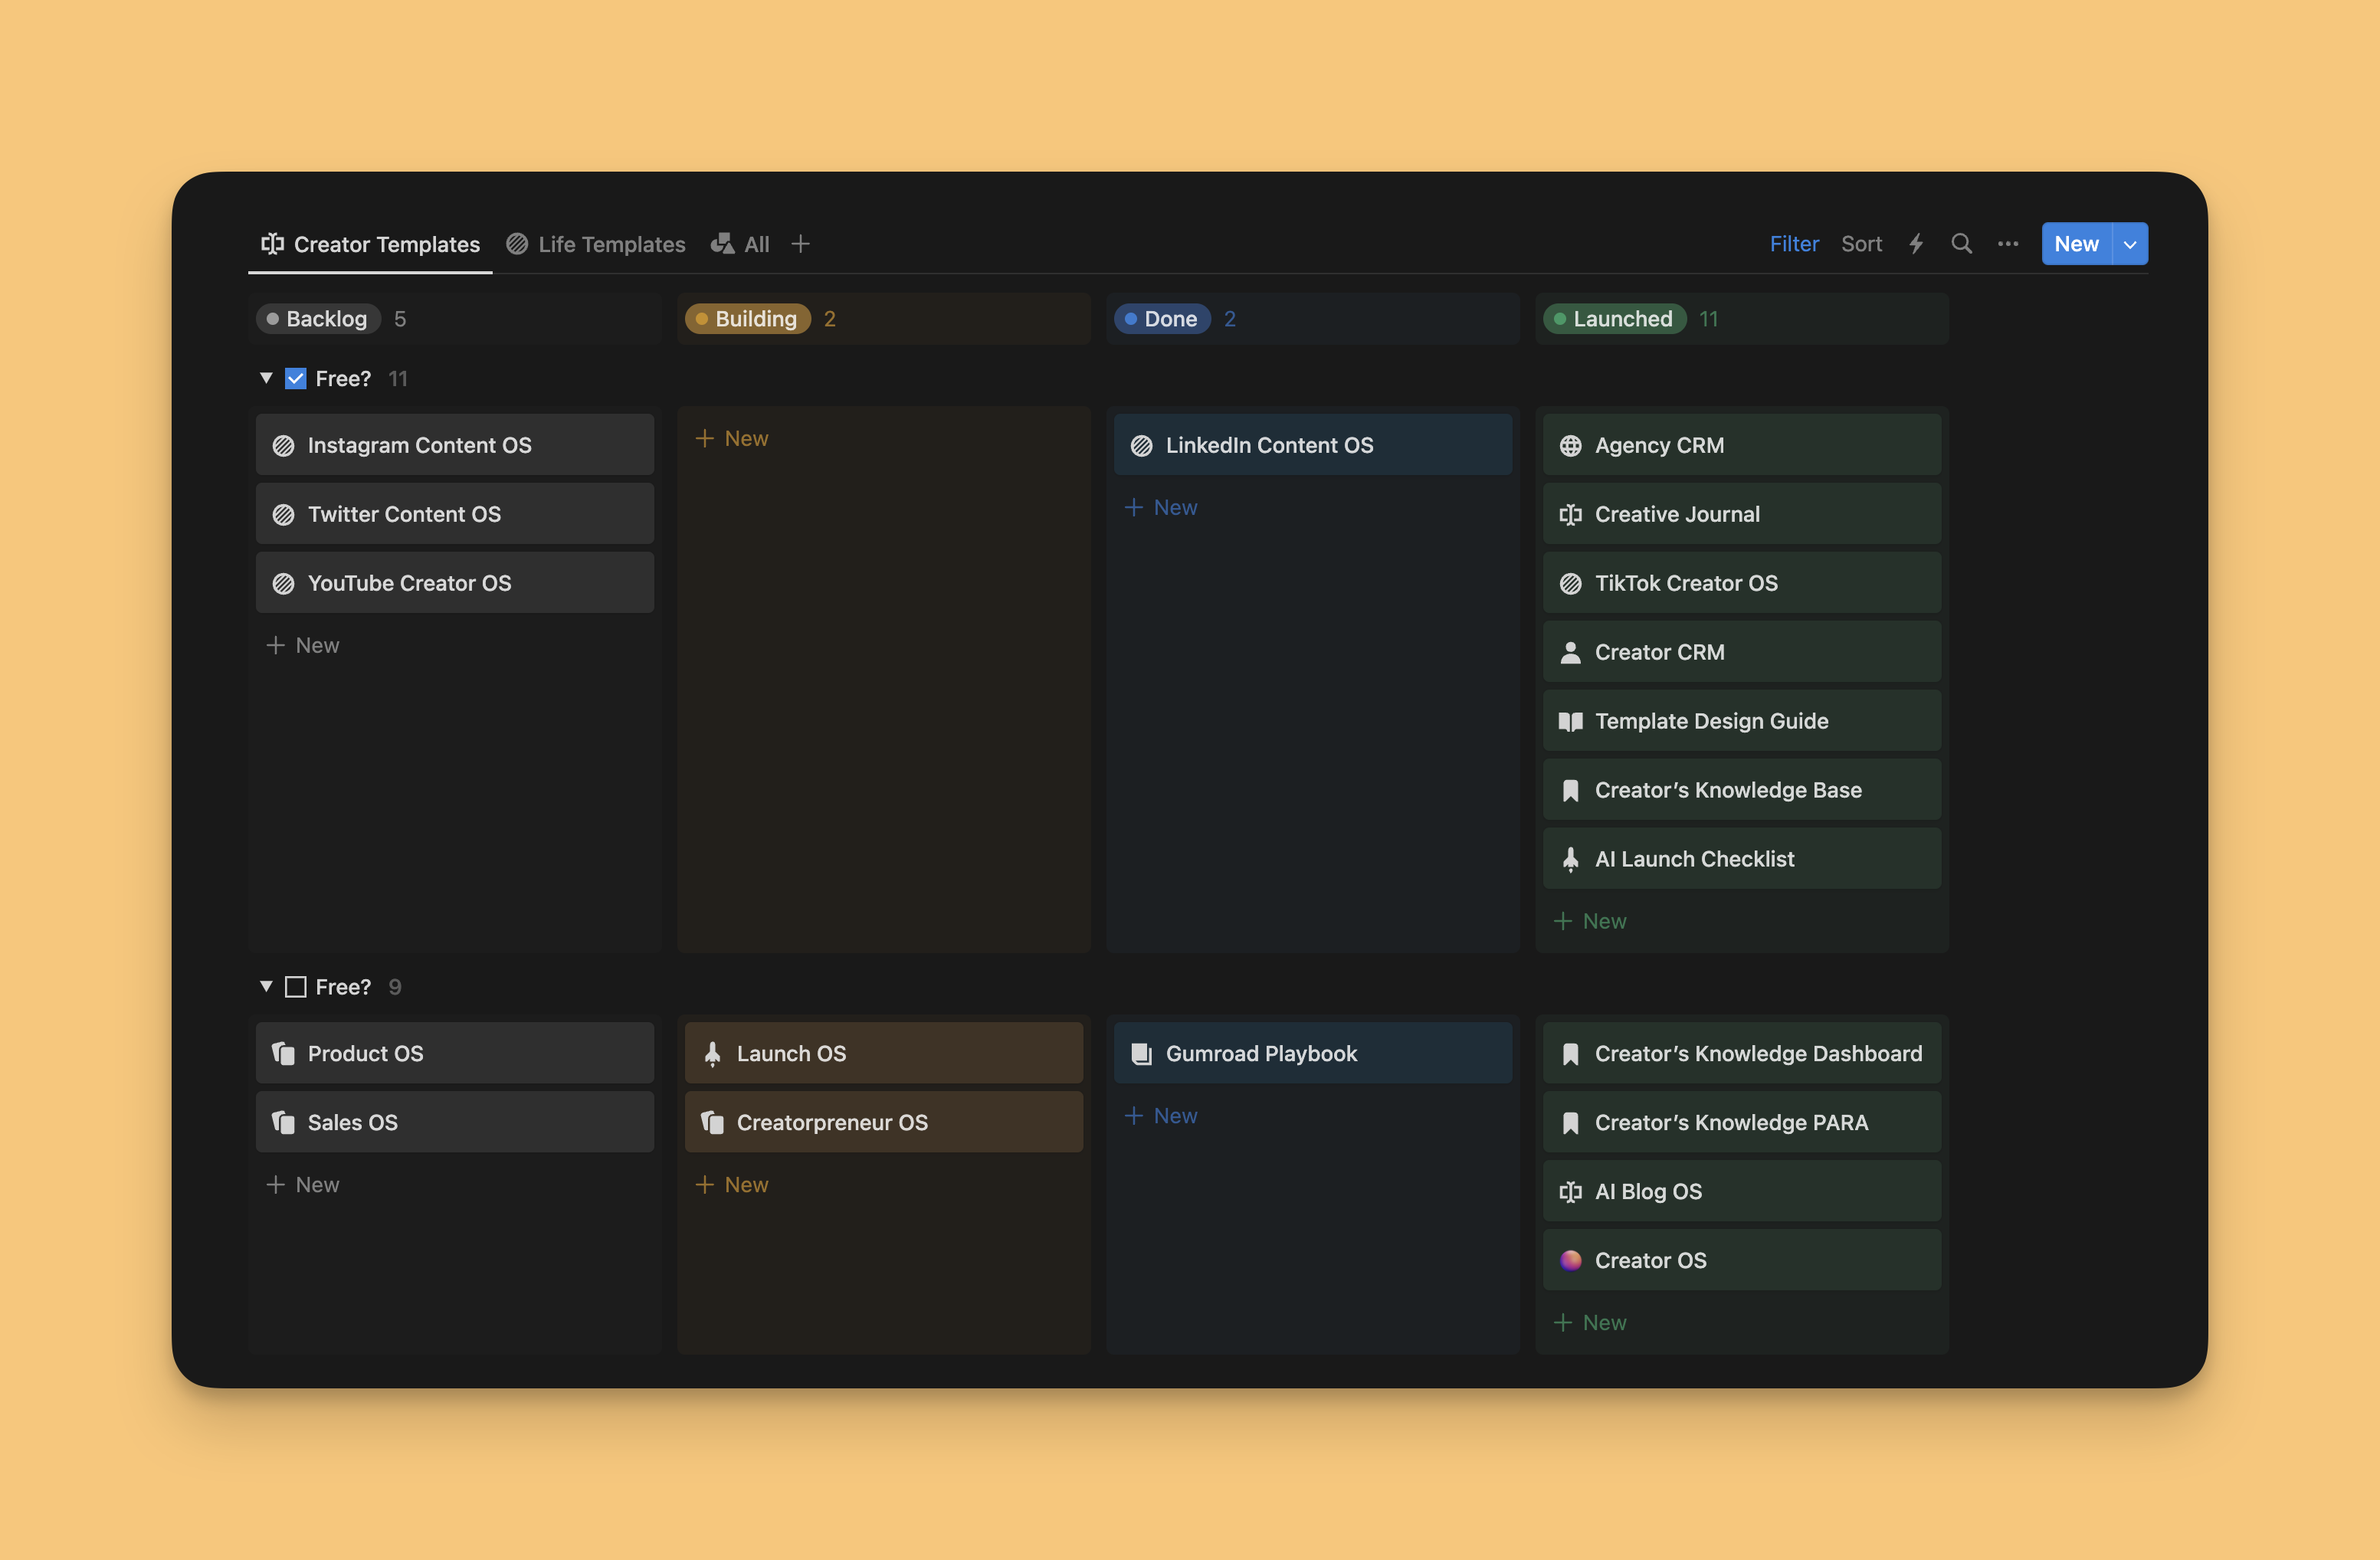Collapse the top Free? group disclosure triangle

click(266, 378)
